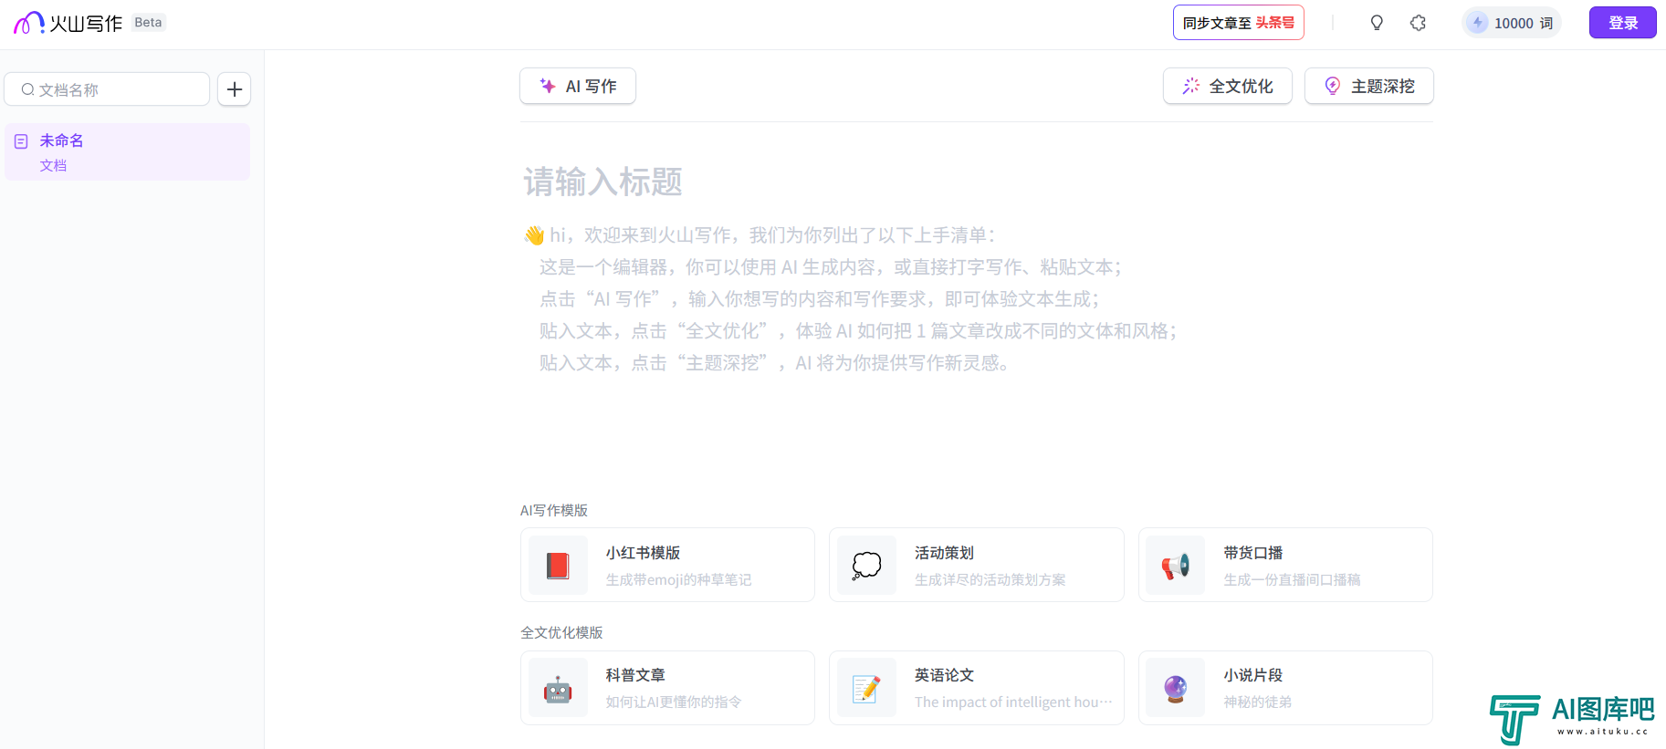
Task: Open the 小红书模版 template card
Action: point(667,565)
